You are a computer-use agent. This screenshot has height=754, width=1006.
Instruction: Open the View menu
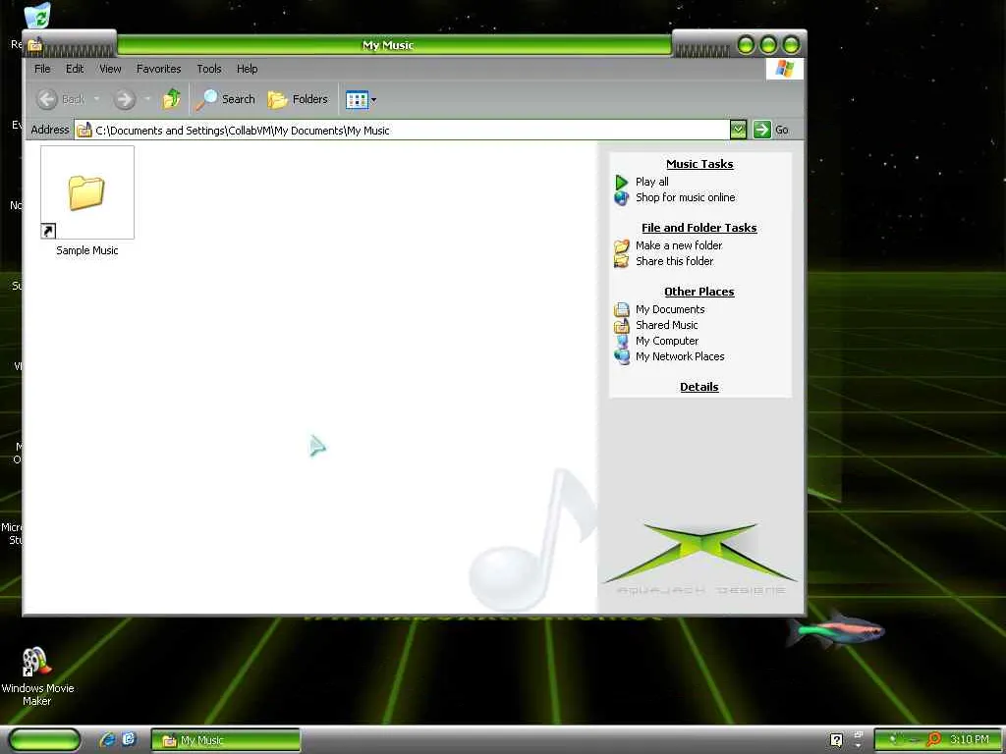110,69
